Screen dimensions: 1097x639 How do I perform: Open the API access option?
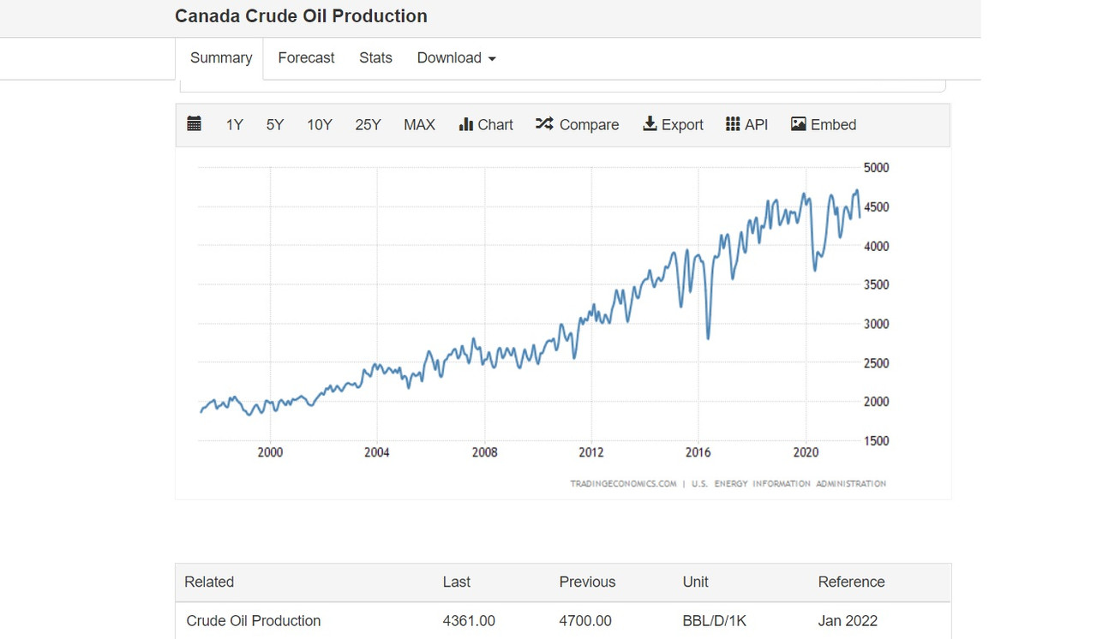click(747, 125)
